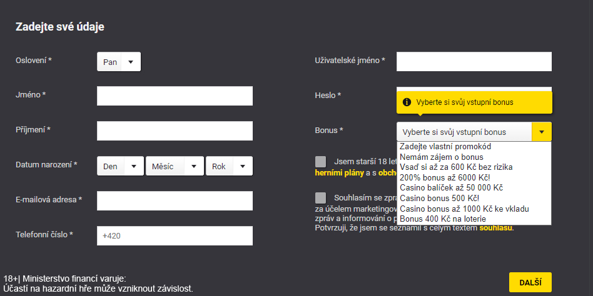The width and height of the screenshot is (593, 296).
Task: Open the Den day dropdown
Action: [120, 166]
